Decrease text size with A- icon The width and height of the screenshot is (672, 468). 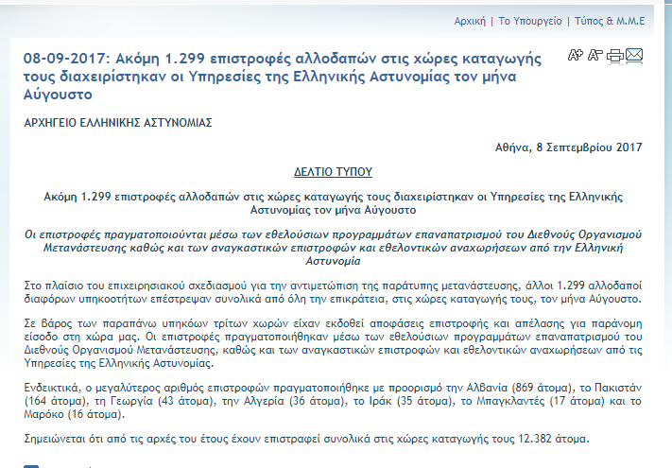594,55
